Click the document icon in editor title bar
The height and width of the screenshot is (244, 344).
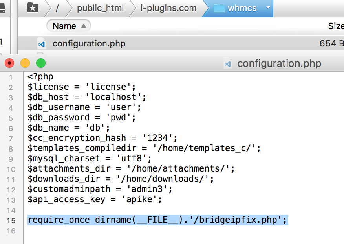tap(228, 63)
